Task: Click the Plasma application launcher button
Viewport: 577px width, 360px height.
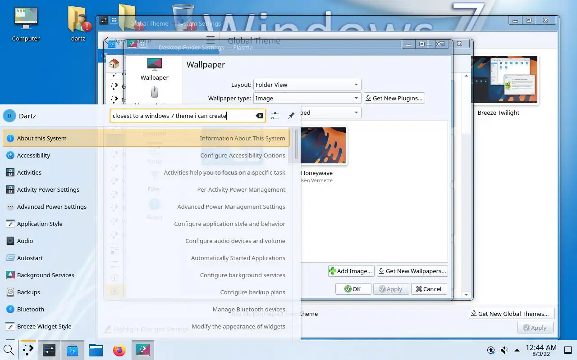Action: (x=28, y=350)
